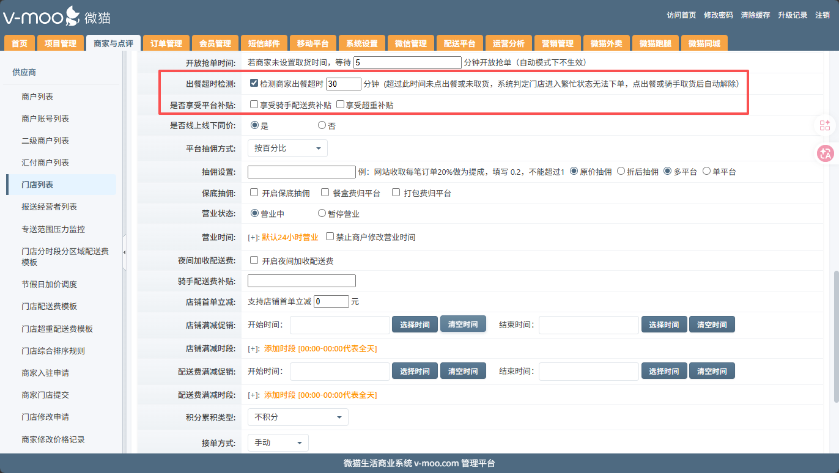Click the pink translate floating icon
The width and height of the screenshot is (839, 473).
(825, 153)
